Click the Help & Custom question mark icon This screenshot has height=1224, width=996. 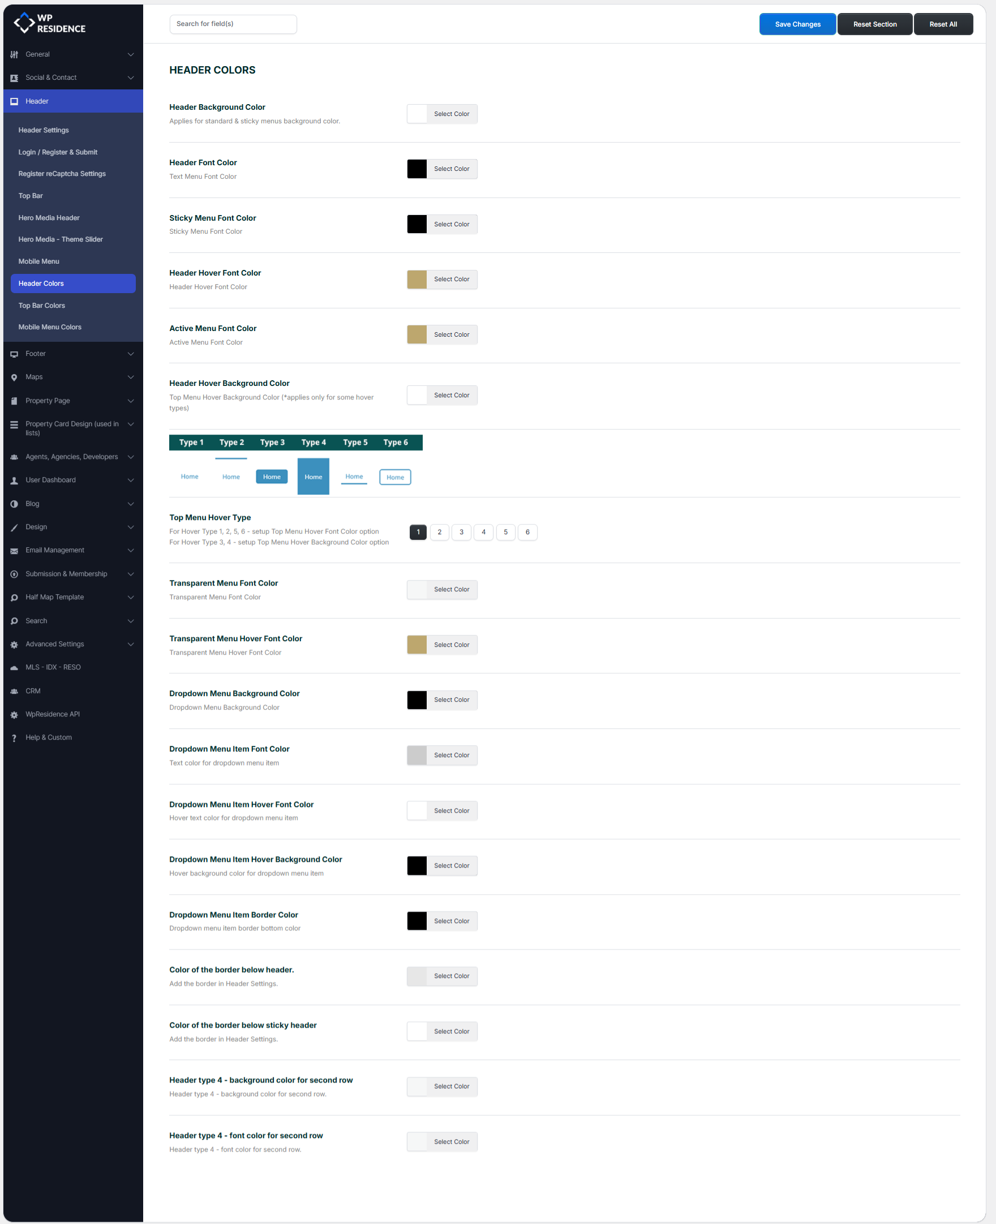tap(14, 738)
